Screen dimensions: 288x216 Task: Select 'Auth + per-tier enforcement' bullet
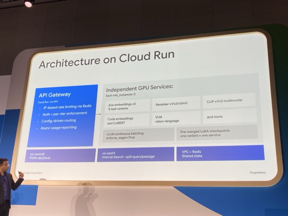[65, 114]
